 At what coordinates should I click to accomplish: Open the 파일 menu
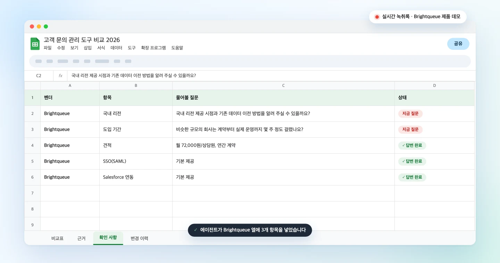(48, 48)
